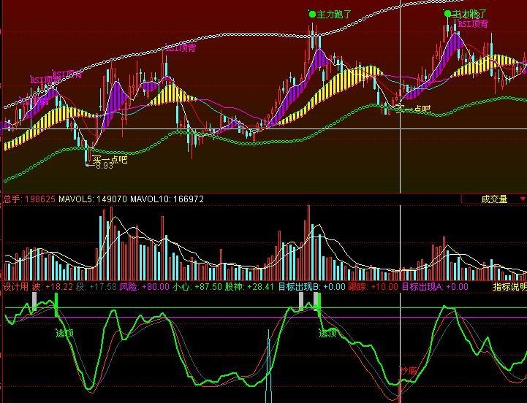Select the 目标出现B: +0.00 reading
The width and height of the screenshot is (527, 403).
[x=312, y=287]
